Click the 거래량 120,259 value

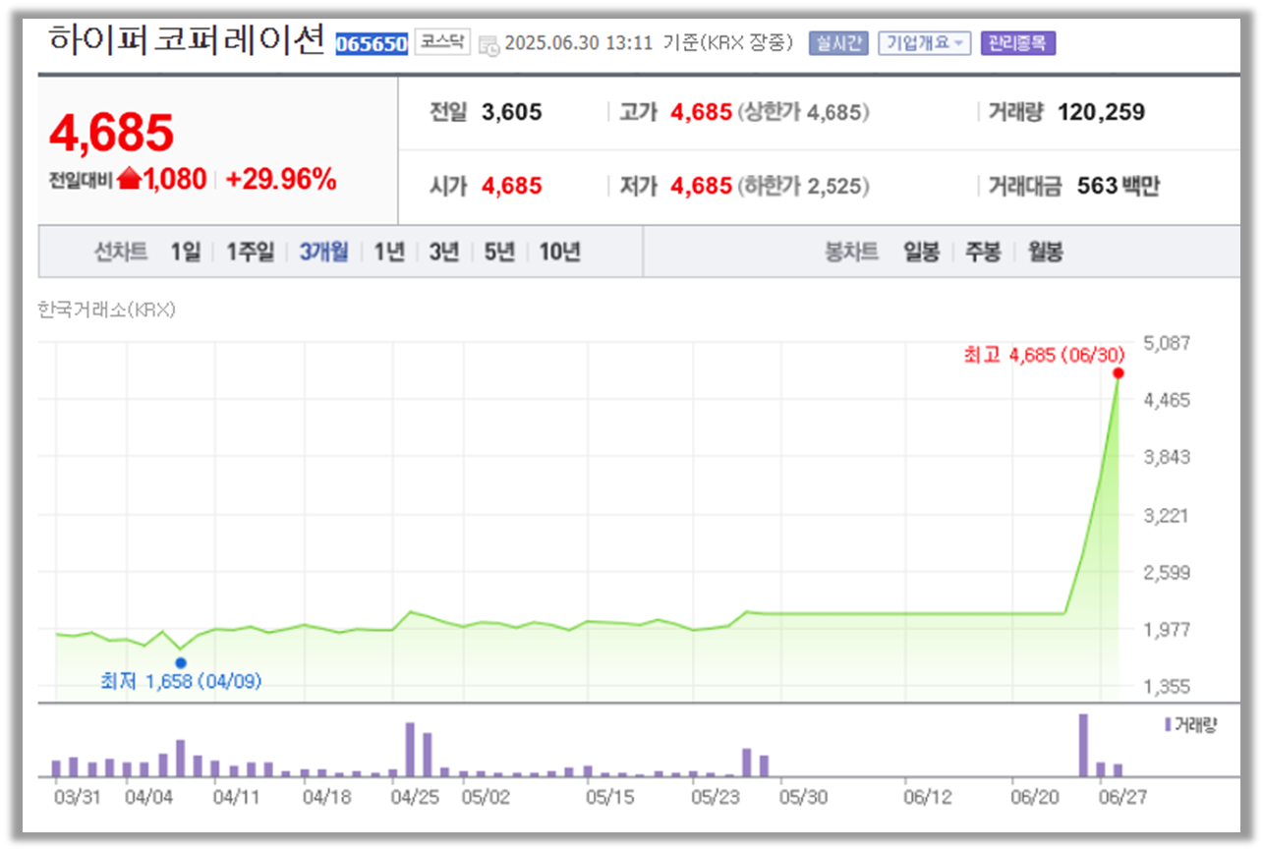[x=1101, y=112]
